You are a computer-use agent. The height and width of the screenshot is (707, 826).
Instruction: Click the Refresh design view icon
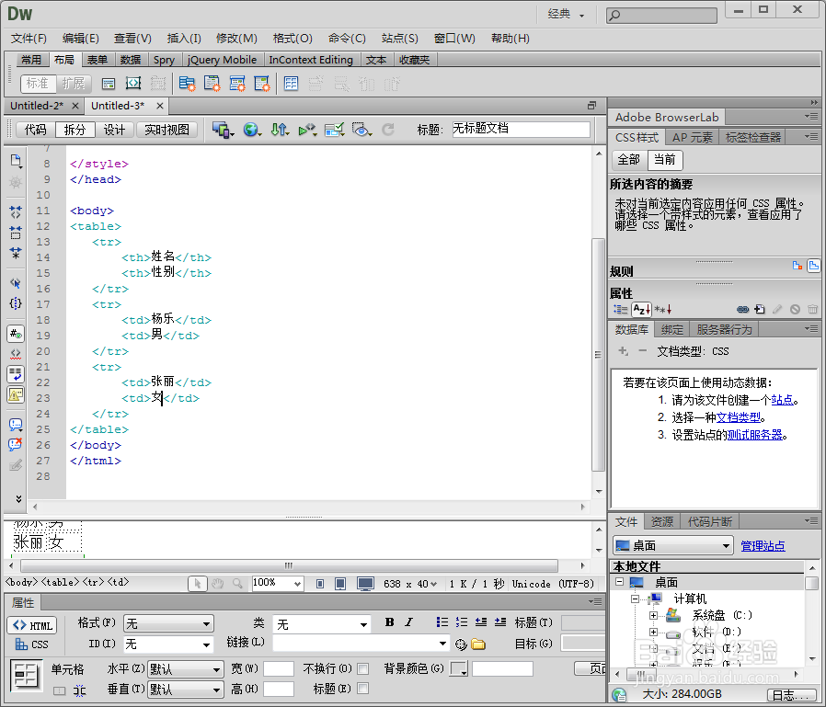(x=388, y=129)
